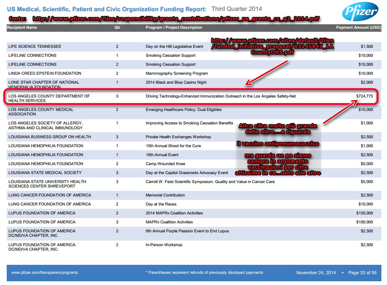Select LOUISIANA BUSINESS GROUP ON HEALTH

click(x=50, y=137)
